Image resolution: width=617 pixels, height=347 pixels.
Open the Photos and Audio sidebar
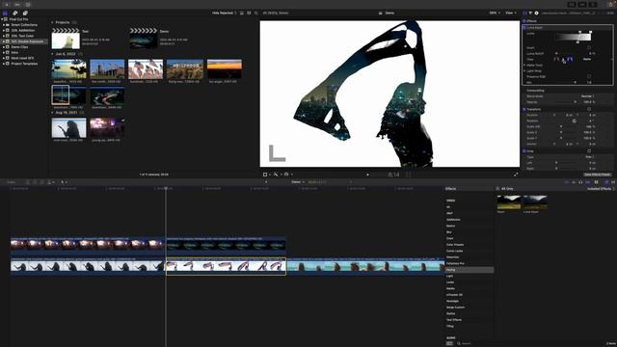[15, 13]
